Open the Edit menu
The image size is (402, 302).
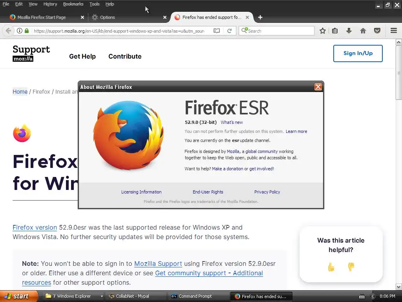19,4
